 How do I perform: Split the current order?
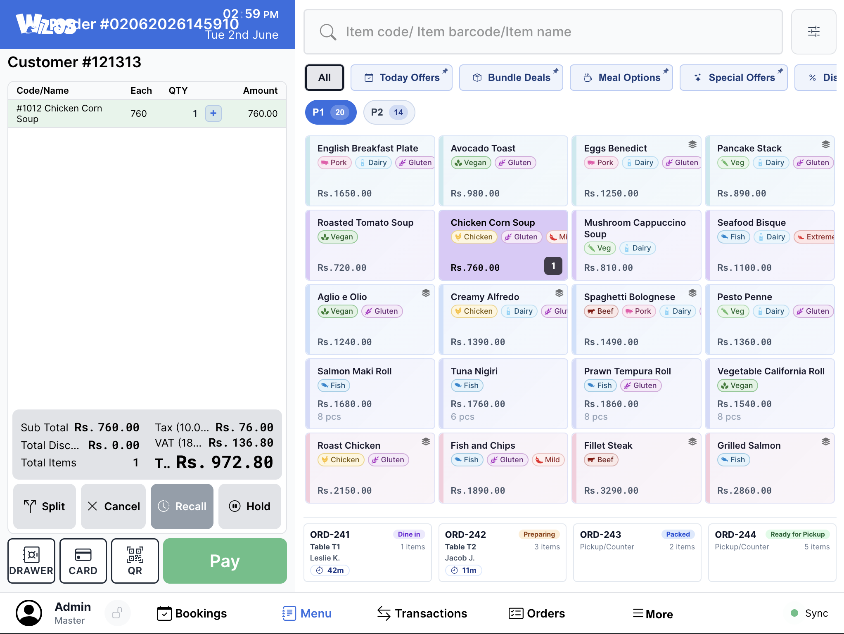tap(45, 506)
